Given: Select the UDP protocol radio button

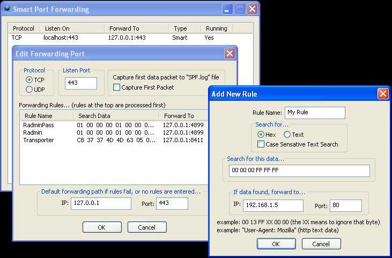Looking at the screenshot, I should click(29, 89).
